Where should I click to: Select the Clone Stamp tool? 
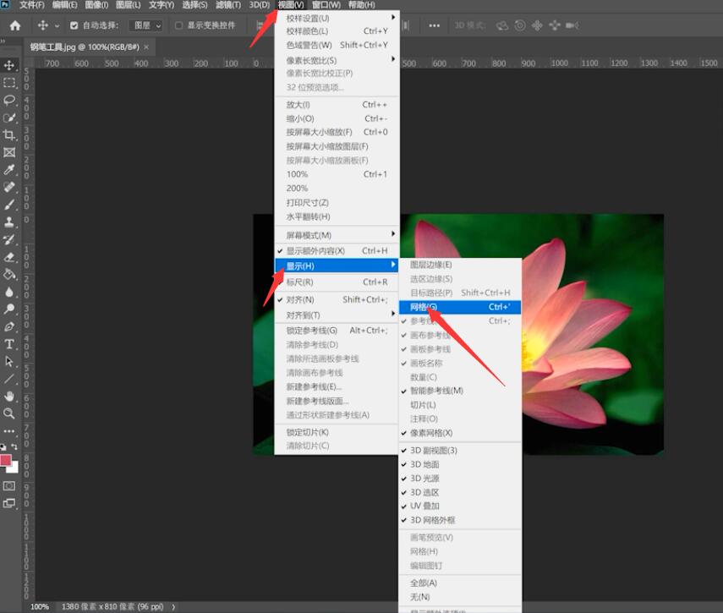click(9, 222)
